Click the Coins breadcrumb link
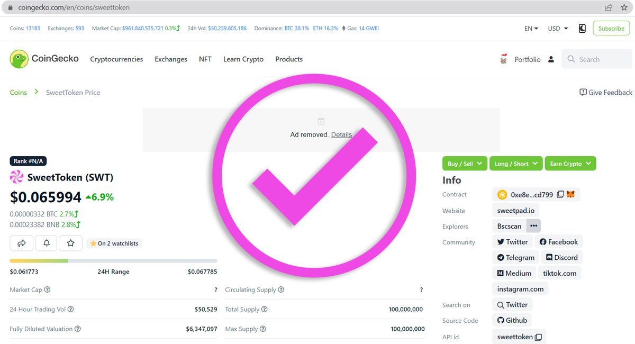Image resolution: width=635 pixels, height=344 pixels. click(19, 92)
